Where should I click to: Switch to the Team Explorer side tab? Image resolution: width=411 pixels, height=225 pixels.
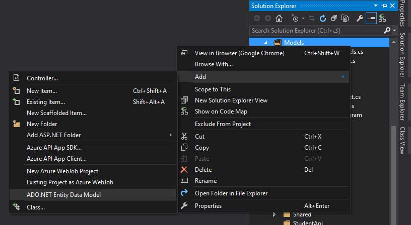(x=402, y=103)
